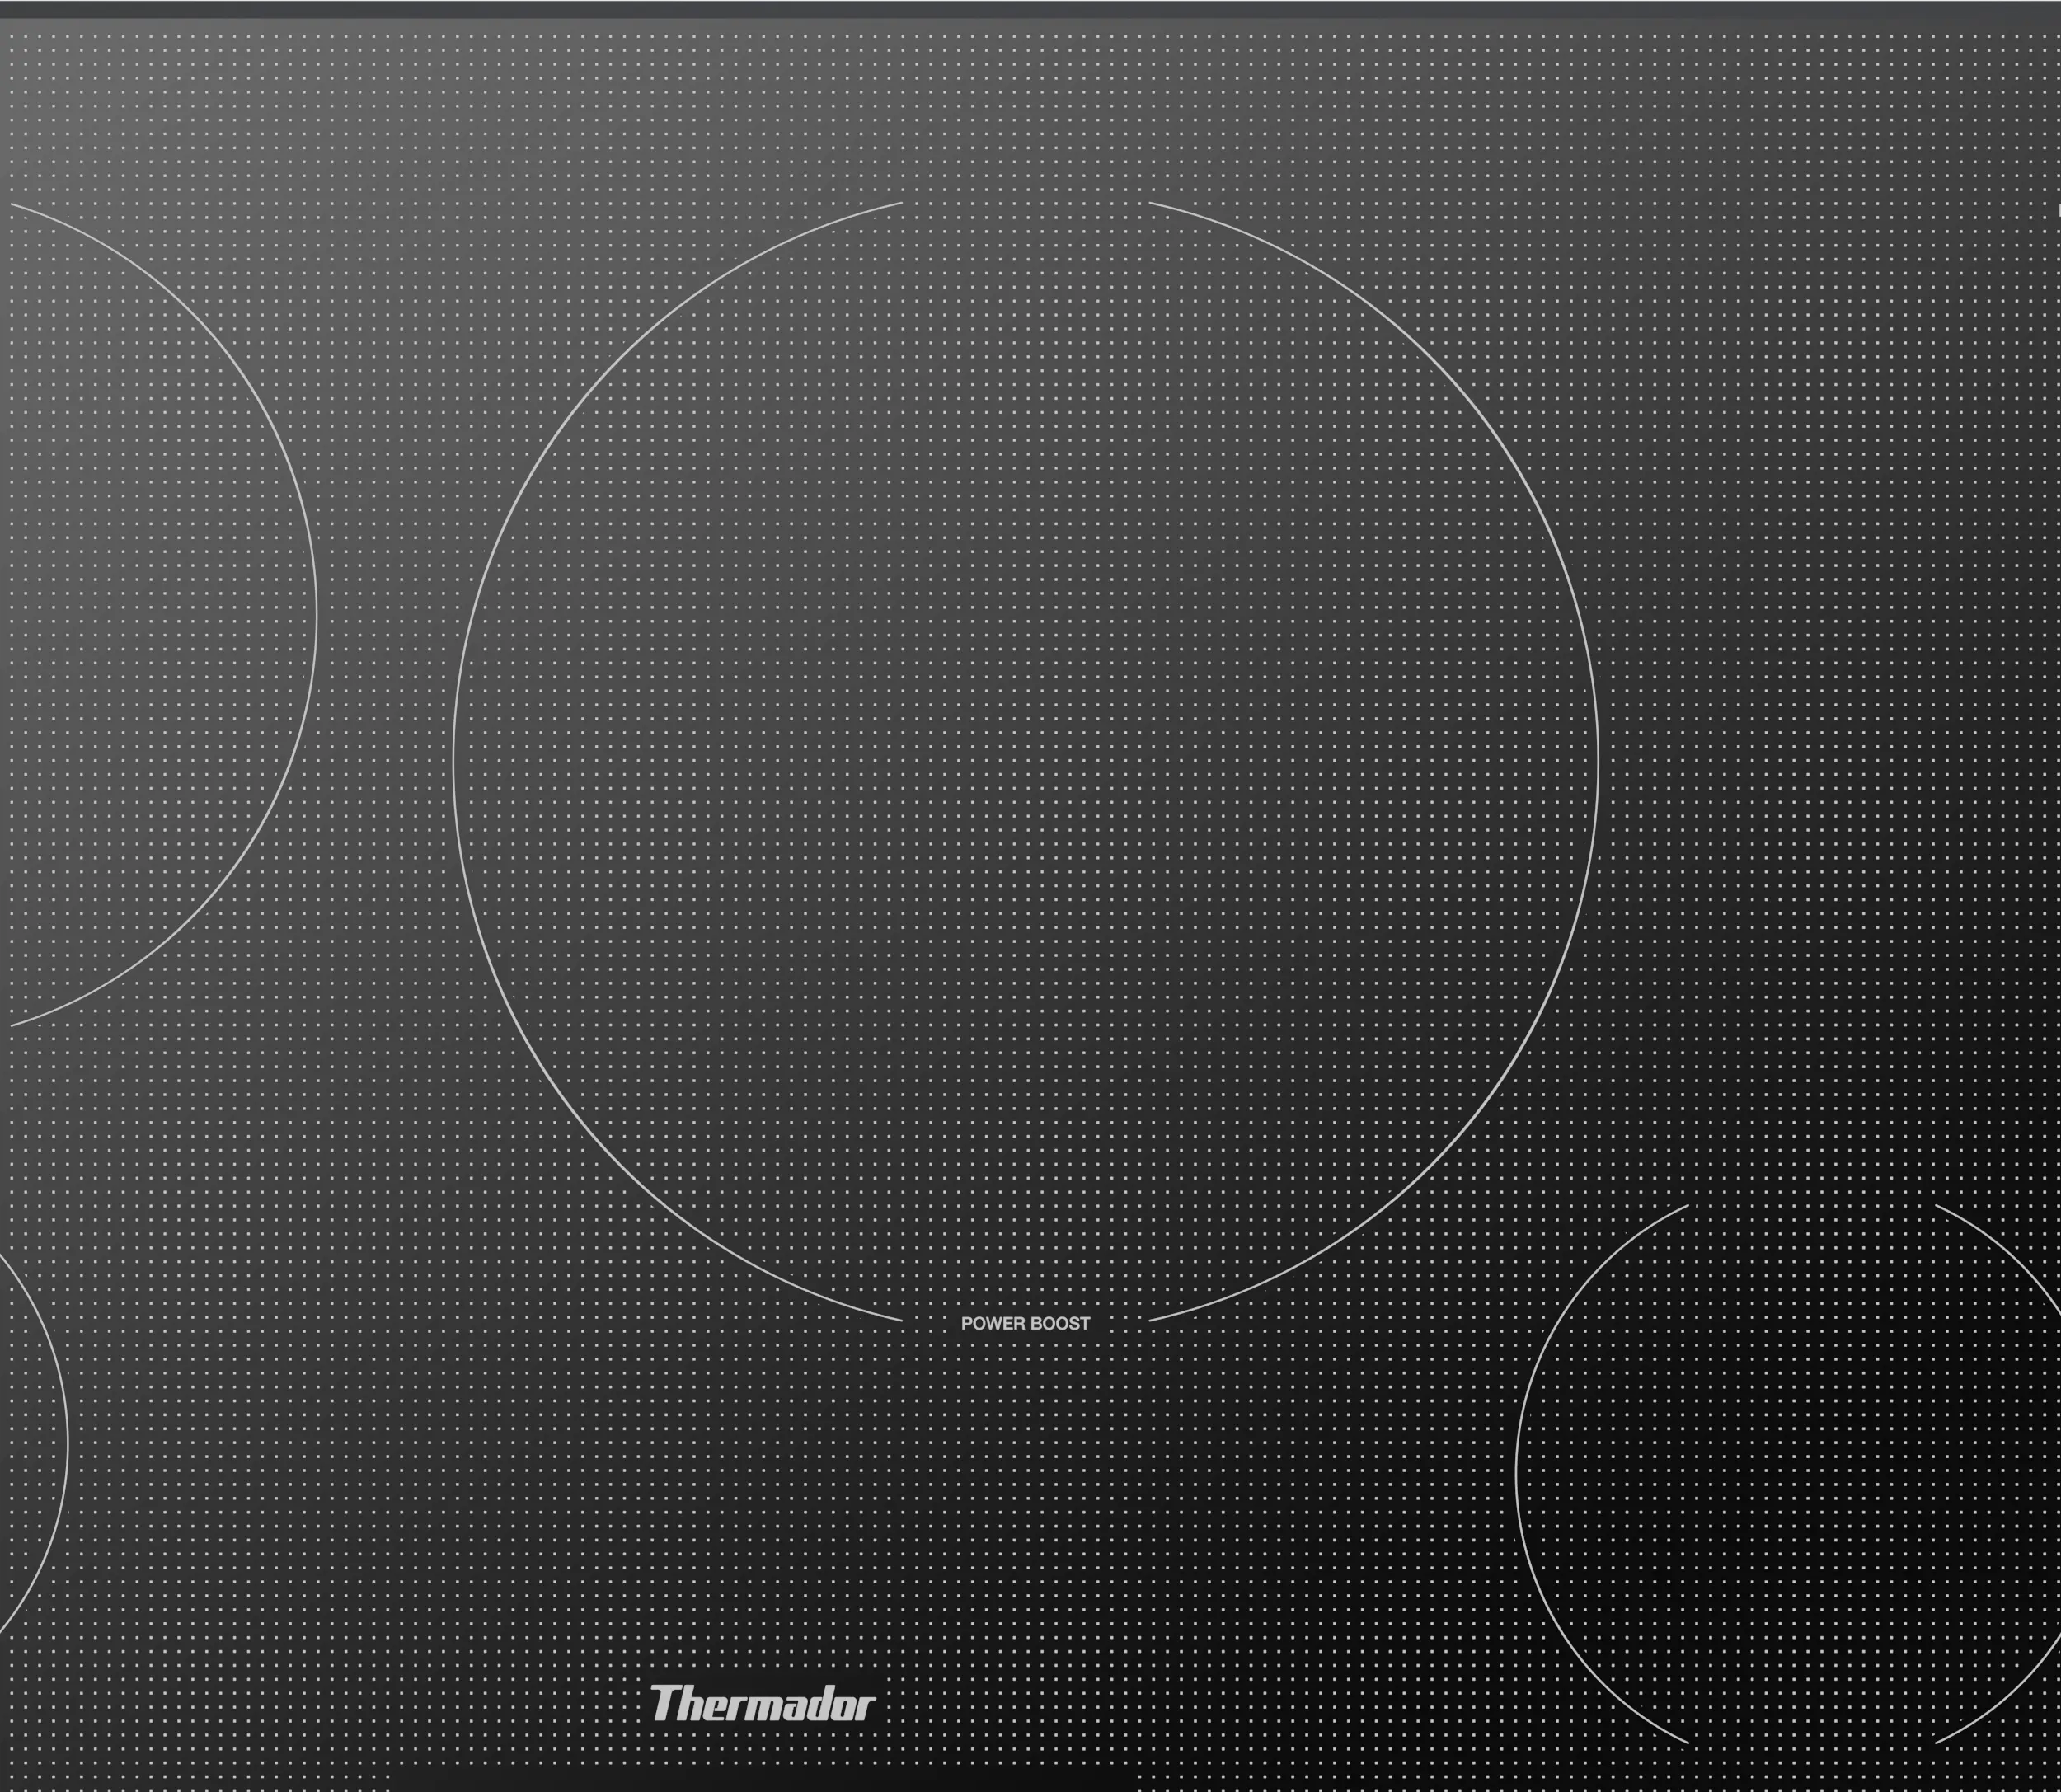Click the small white mark on right edge
Image resolution: width=2061 pixels, height=1792 pixels.
[x=2058, y=210]
